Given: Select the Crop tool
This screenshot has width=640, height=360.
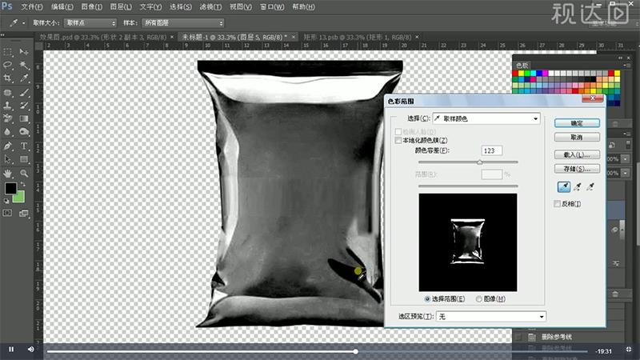Looking at the screenshot, I should [x=7, y=78].
